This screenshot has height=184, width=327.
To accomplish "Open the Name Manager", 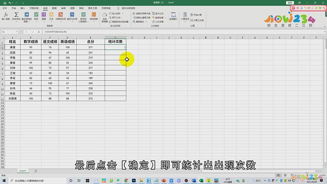I will [105, 18].
